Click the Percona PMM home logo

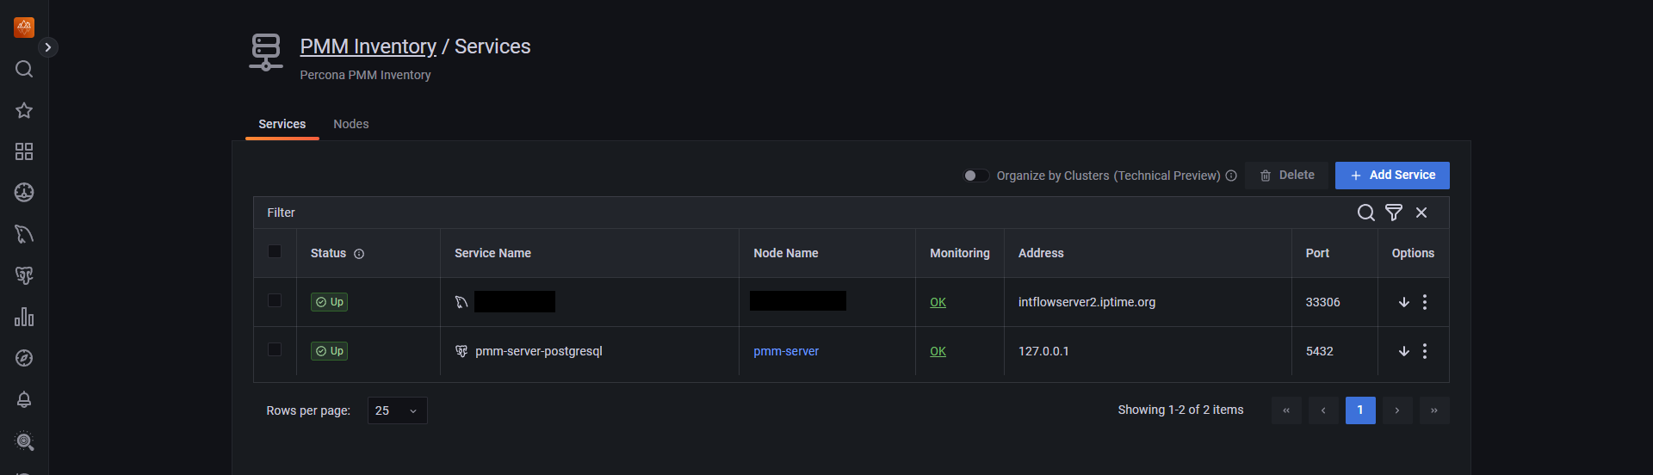(x=24, y=28)
